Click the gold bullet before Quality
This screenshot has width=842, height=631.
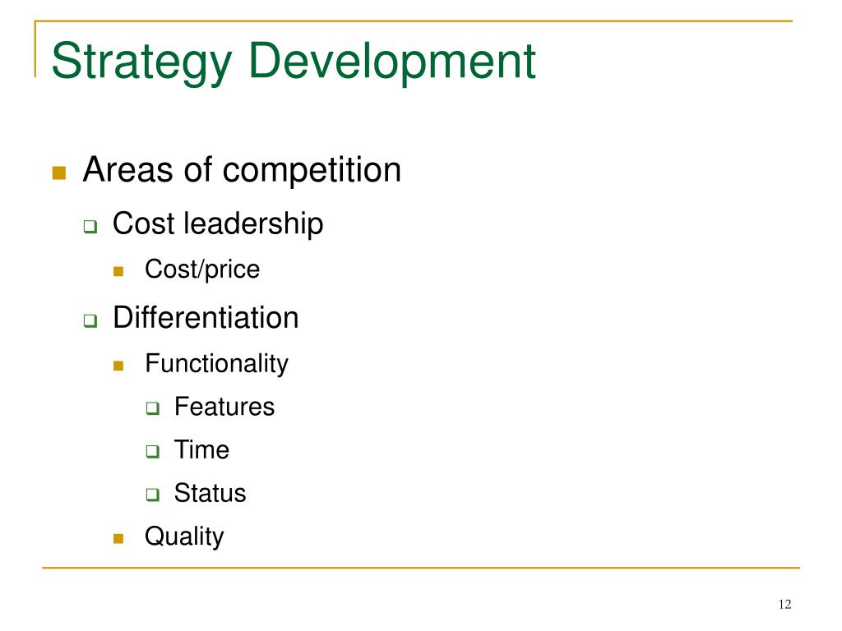click(x=118, y=539)
